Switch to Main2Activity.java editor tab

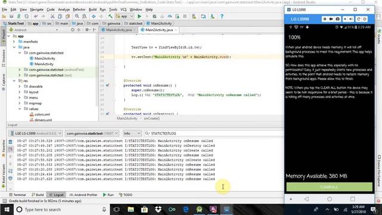159,30
